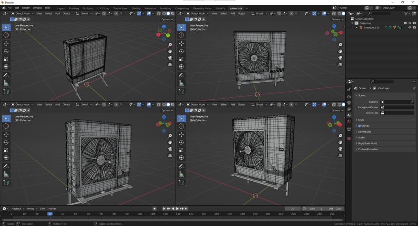The width and height of the screenshot is (418, 226).
Task: Click the Cursor tool in top-left viewport
Action: click(6, 35)
